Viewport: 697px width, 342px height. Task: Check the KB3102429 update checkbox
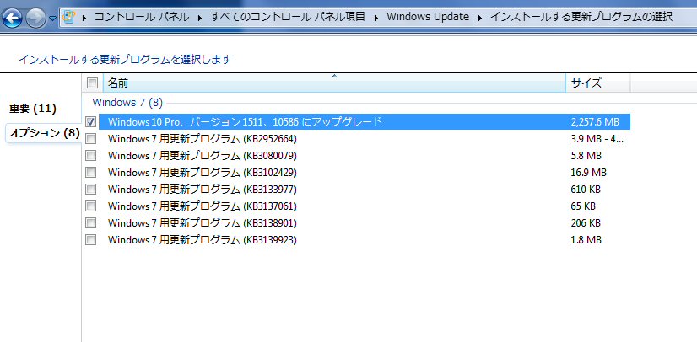click(90, 172)
